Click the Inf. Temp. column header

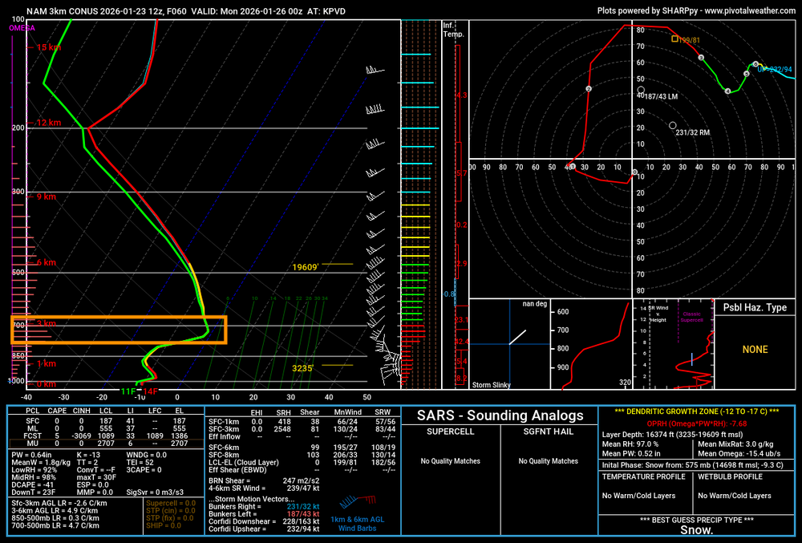[453, 30]
